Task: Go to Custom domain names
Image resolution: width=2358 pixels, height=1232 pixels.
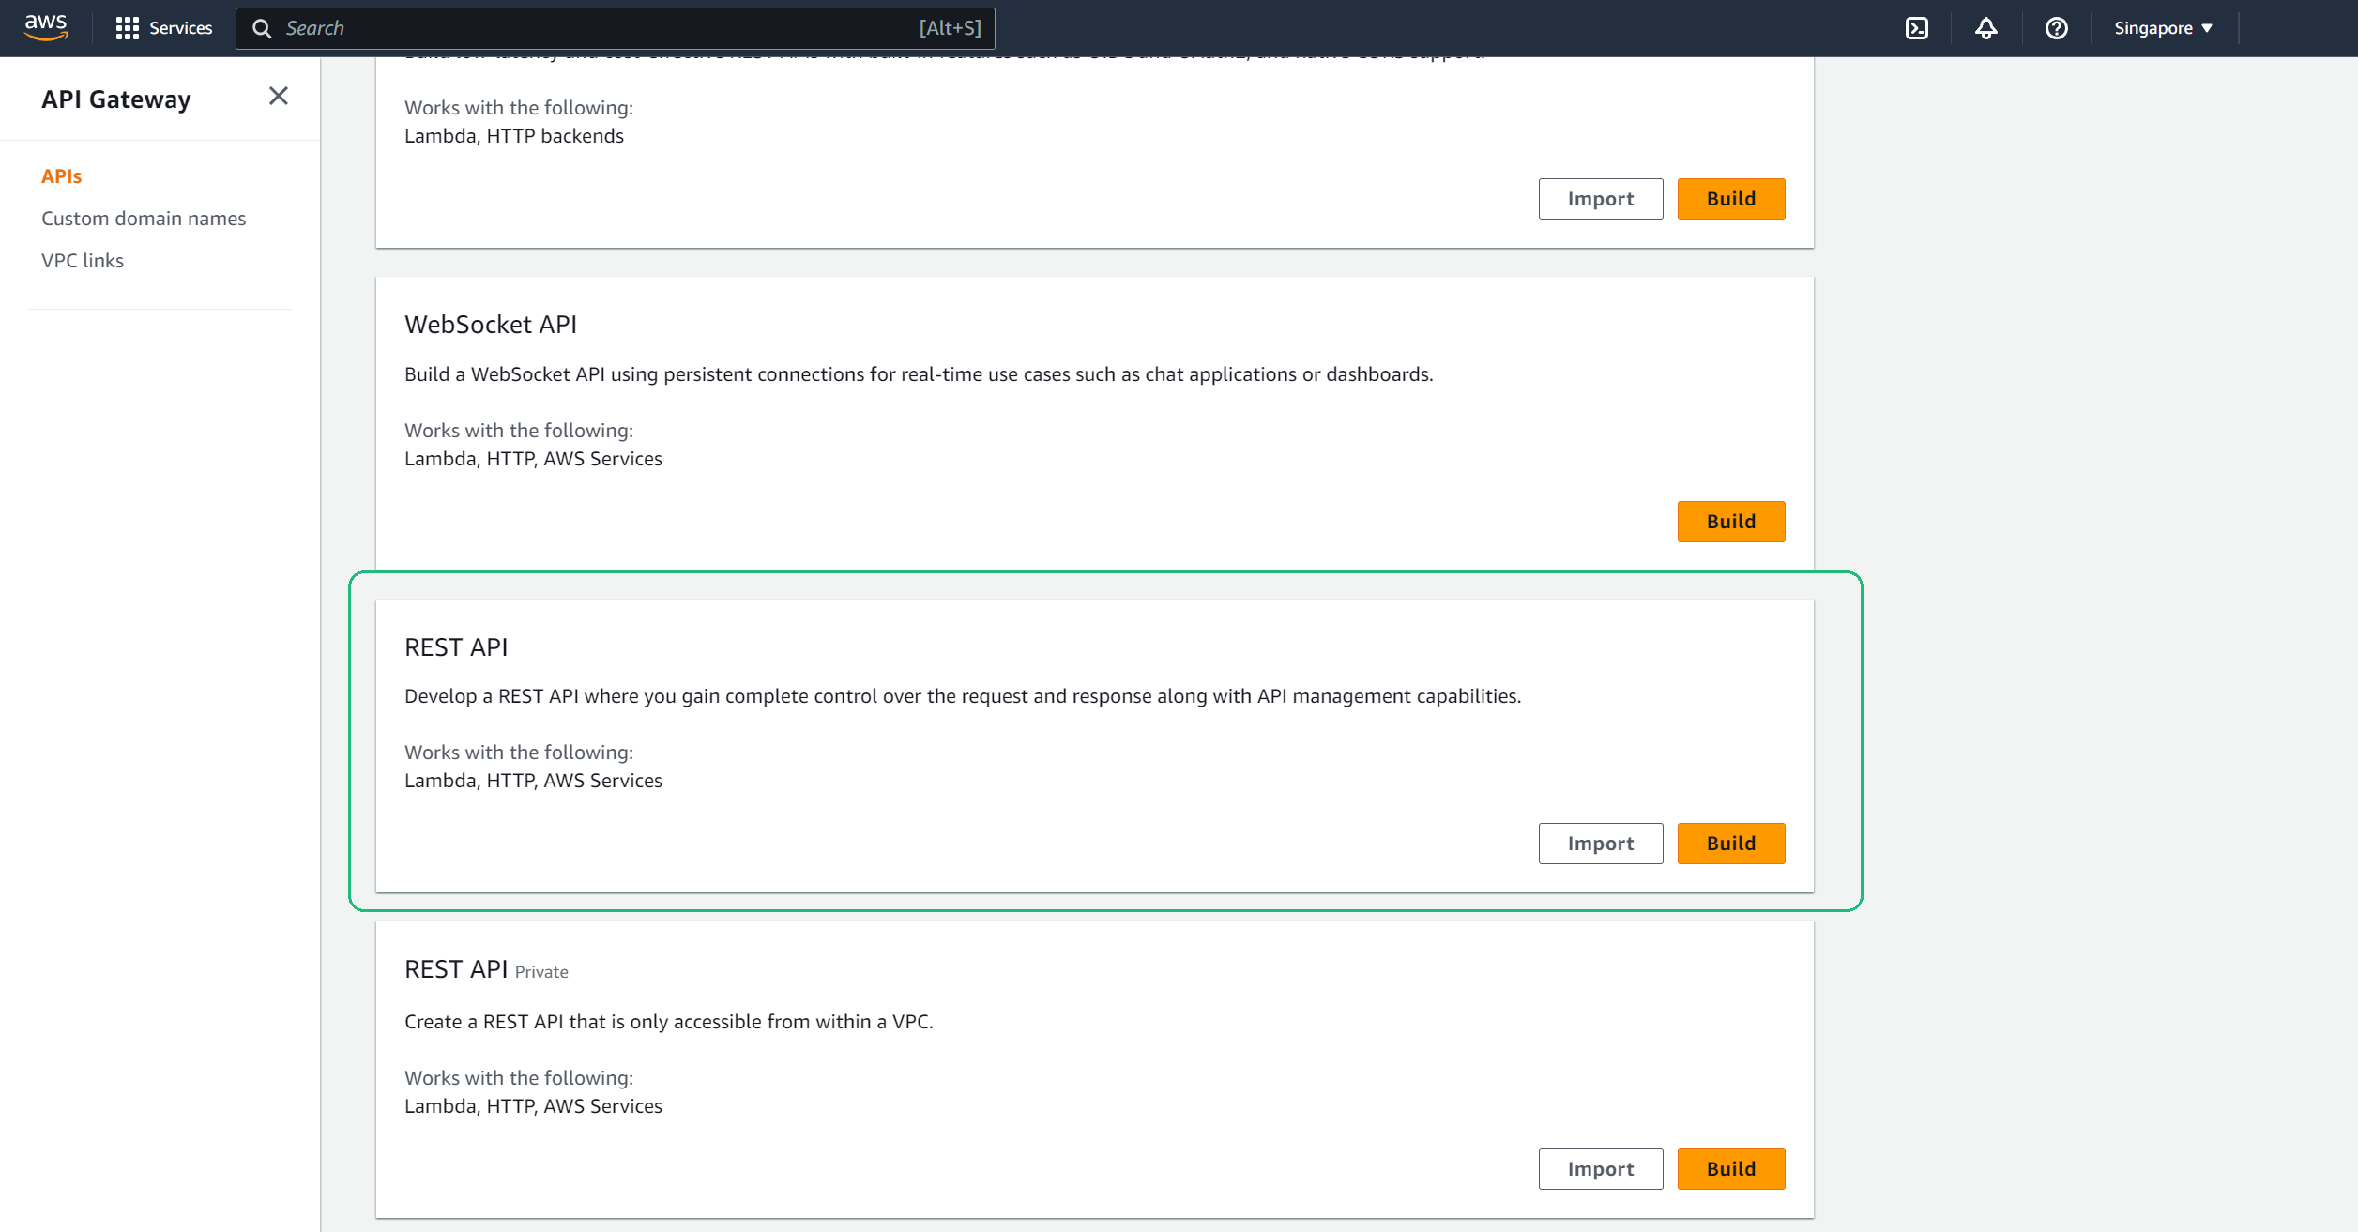Action: click(x=144, y=219)
